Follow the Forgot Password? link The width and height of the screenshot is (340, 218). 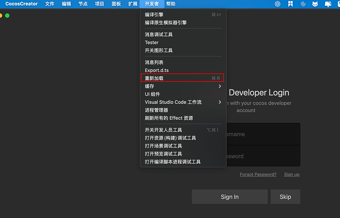[258, 175]
